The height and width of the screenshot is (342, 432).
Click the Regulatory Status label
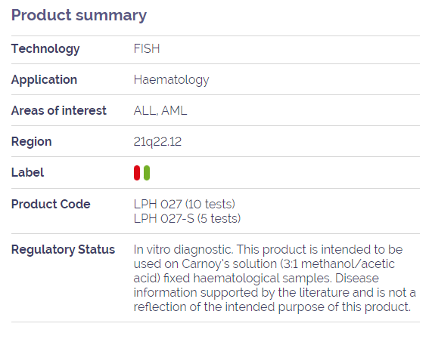[63, 250]
